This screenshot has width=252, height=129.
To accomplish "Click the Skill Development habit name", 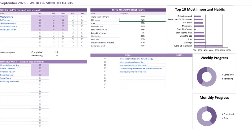I will pos(8,23).
